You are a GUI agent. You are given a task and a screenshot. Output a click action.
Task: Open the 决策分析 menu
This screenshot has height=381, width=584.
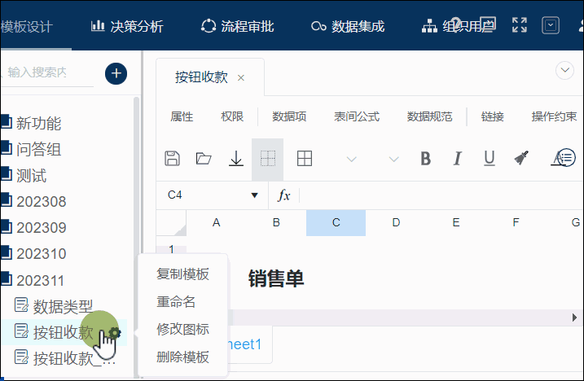coord(127,26)
